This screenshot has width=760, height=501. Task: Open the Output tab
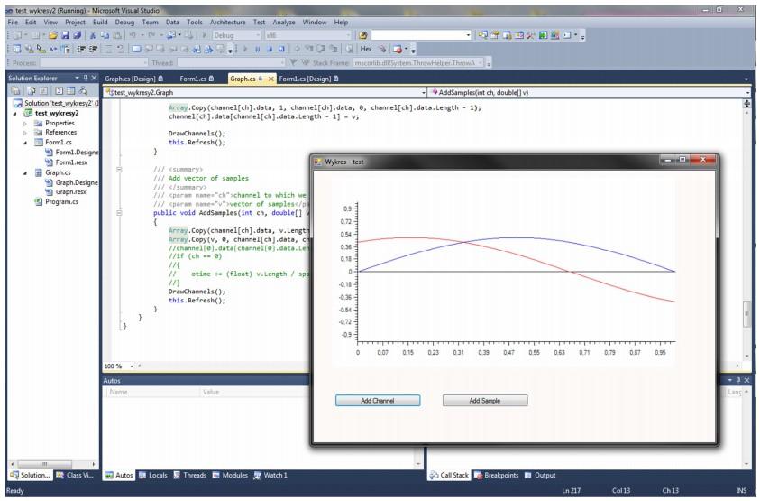540,475
